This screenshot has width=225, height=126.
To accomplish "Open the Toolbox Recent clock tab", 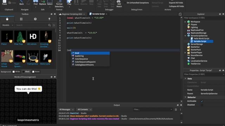I will tap(35, 19).
